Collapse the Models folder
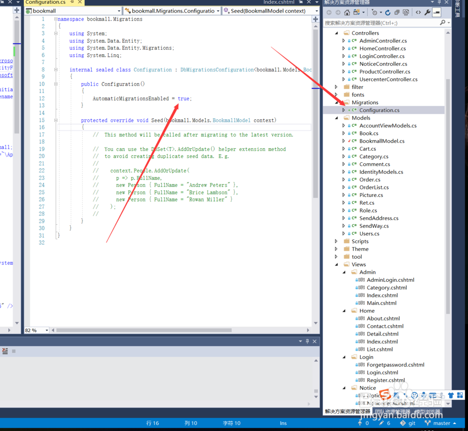The height and width of the screenshot is (431, 468). (x=336, y=118)
